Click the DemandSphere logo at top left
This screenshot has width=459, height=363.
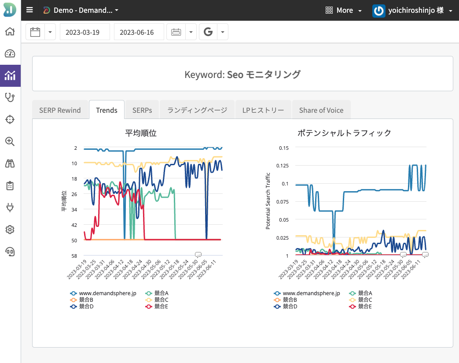[x=10, y=10]
